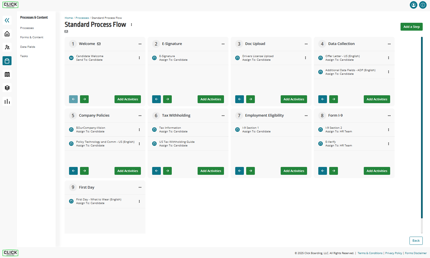Image resolution: width=430 pixels, height=258 pixels.
Task: Move Tax Withholding step left with arrow
Action: (156, 171)
